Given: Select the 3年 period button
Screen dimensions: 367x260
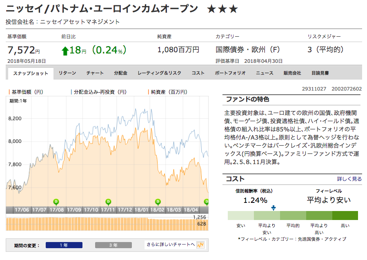Looking at the screenshot, I should (x=113, y=245).
